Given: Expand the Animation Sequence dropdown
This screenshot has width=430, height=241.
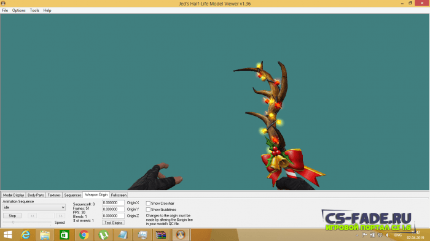Looking at the screenshot, I should pos(34,207).
